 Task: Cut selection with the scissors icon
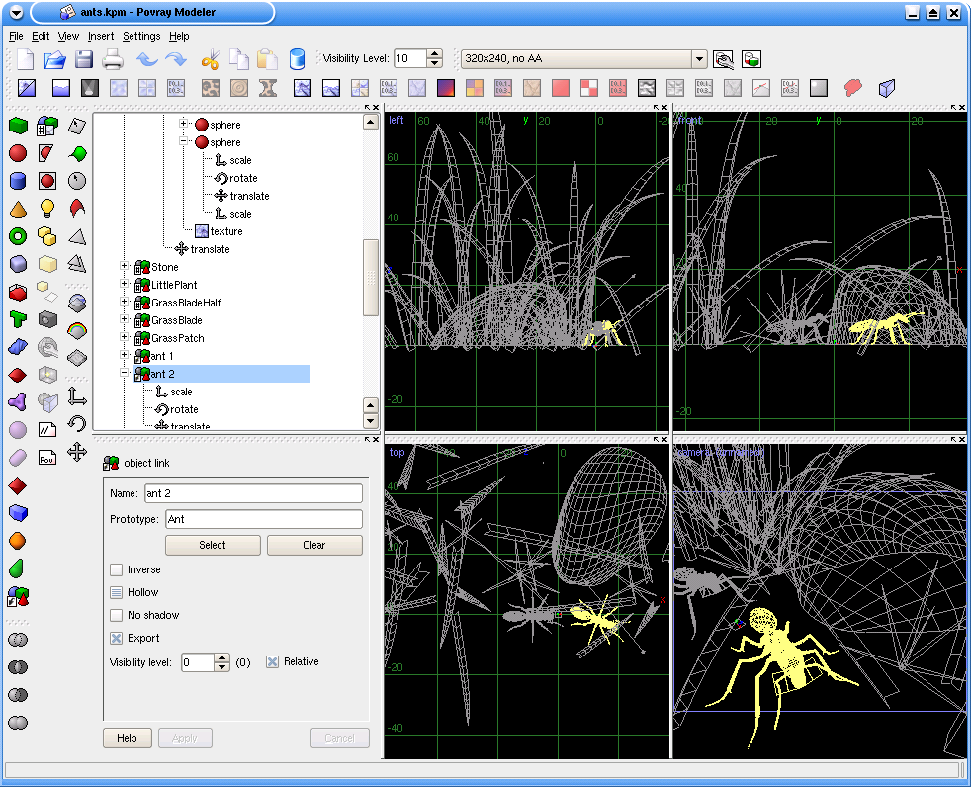click(x=211, y=59)
